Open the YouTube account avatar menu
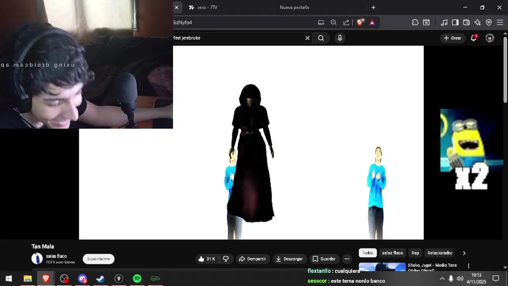The height and width of the screenshot is (286, 508). click(x=490, y=38)
